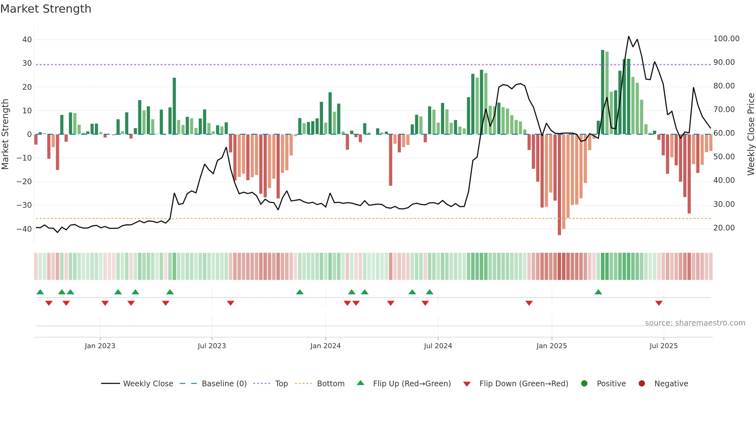Click the 60.00 right axis price label
Image resolution: width=756 pixels, height=425 pixels.
(x=724, y=133)
